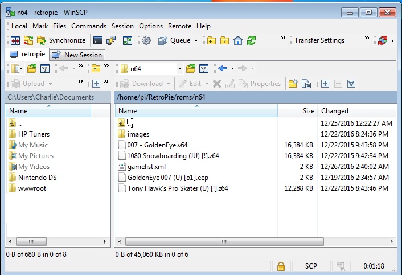This screenshot has height=276, width=402.
Task: Expand the Queue dropdown arrow
Action: point(196,40)
